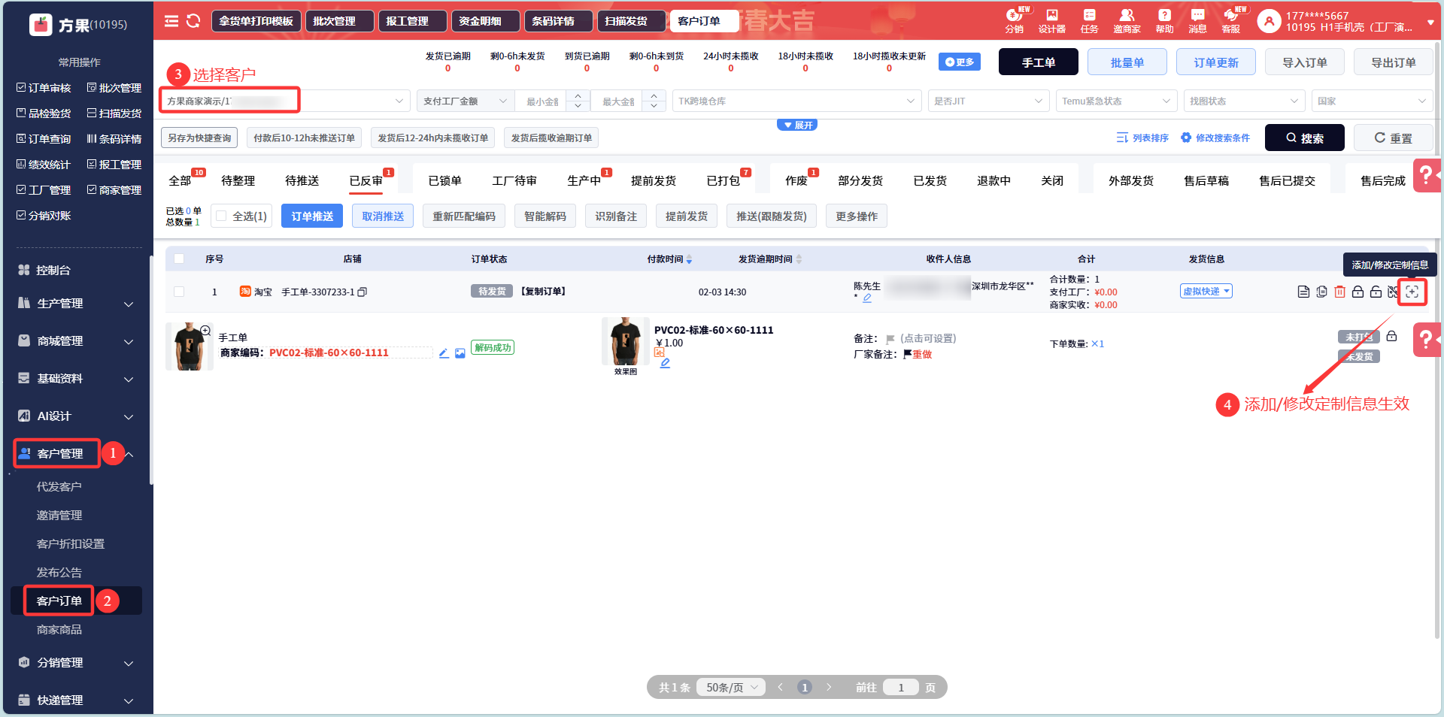This screenshot has width=1444, height=717.
Task: Expand the 商城管理 sidebar menu
Action: (77, 341)
